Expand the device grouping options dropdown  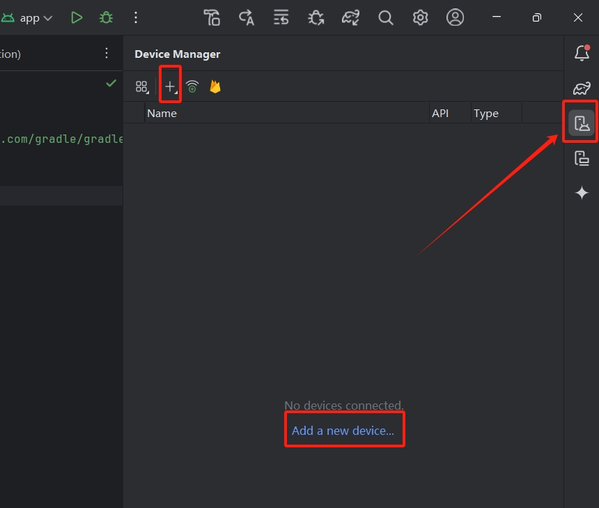tap(142, 87)
